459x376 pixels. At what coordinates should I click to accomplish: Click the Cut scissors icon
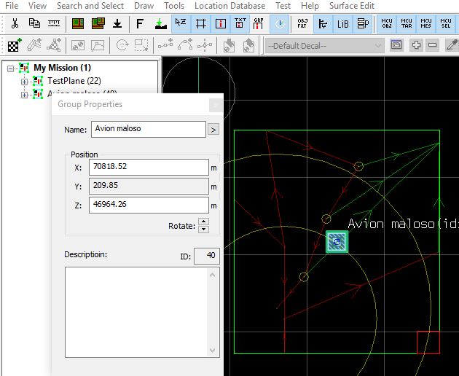pos(15,23)
